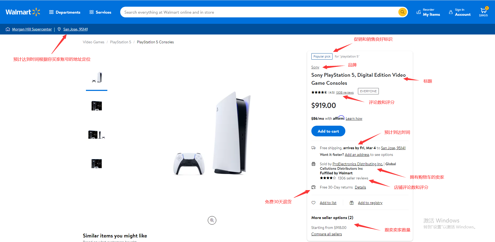The width and height of the screenshot is (495, 242).
Task: Click the Sign In Account person icon
Action: click(451, 12)
